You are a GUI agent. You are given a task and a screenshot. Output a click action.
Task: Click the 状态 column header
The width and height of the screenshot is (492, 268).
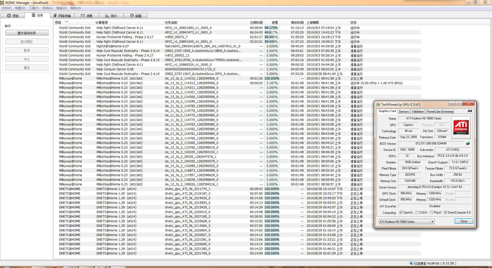pos(385,23)
